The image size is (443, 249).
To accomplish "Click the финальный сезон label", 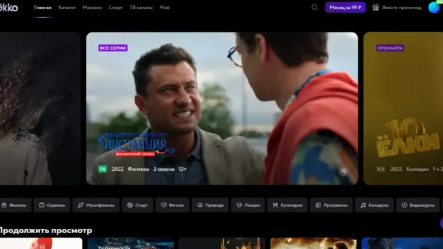I will [135, 154].
